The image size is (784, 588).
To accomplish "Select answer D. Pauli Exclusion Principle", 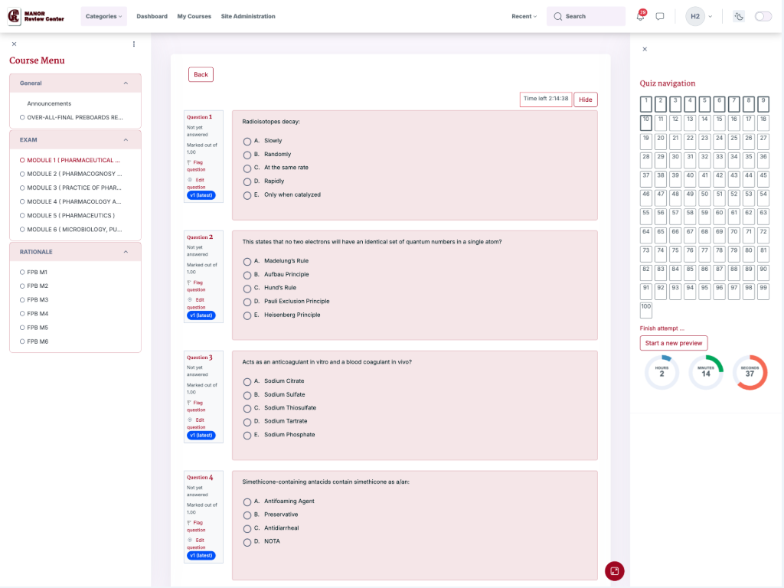I will [247, 302].
